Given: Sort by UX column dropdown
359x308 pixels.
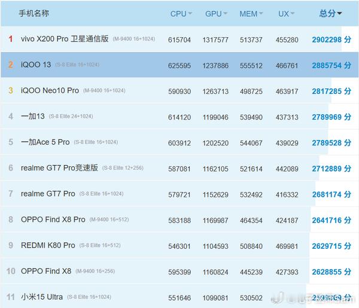Looking at the screenshot, I should pos(286,14).
